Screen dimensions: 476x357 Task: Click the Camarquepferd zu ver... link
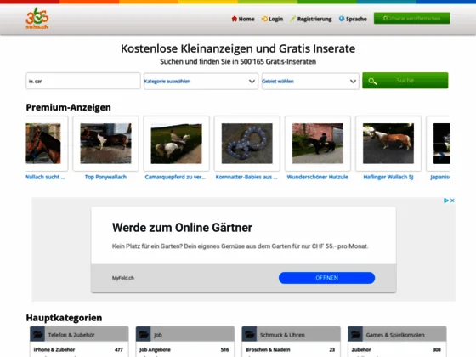tap(175, 177)
